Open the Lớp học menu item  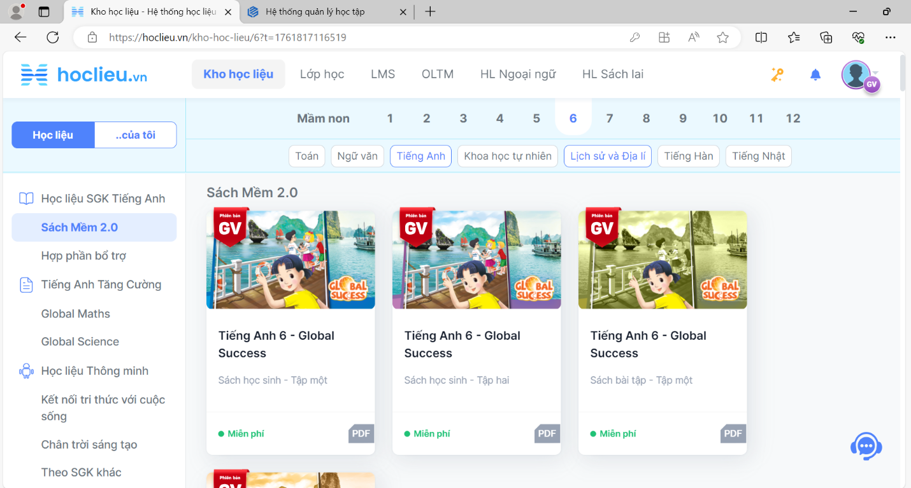pos(322,74)
